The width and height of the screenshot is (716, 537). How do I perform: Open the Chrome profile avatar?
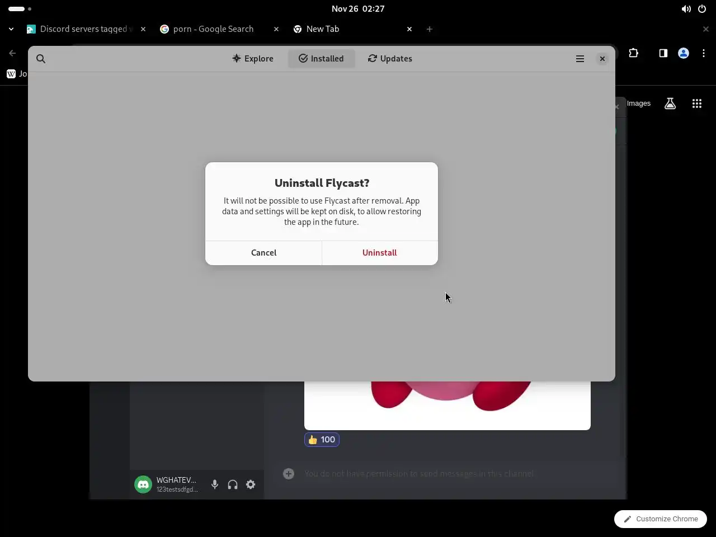(x=684, y=53)
